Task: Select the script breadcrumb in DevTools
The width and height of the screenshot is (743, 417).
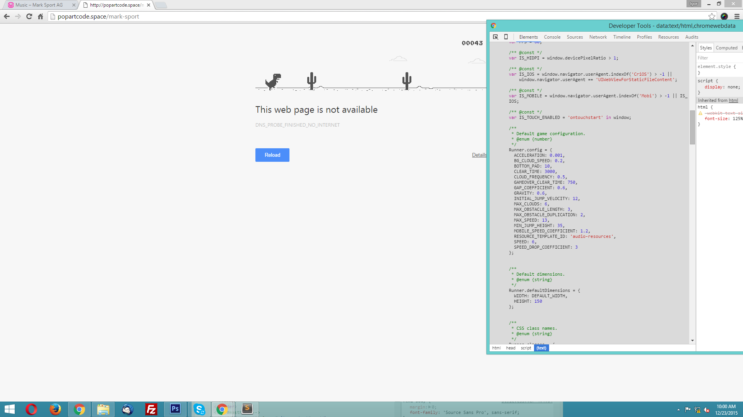Action: click(526, 348)
